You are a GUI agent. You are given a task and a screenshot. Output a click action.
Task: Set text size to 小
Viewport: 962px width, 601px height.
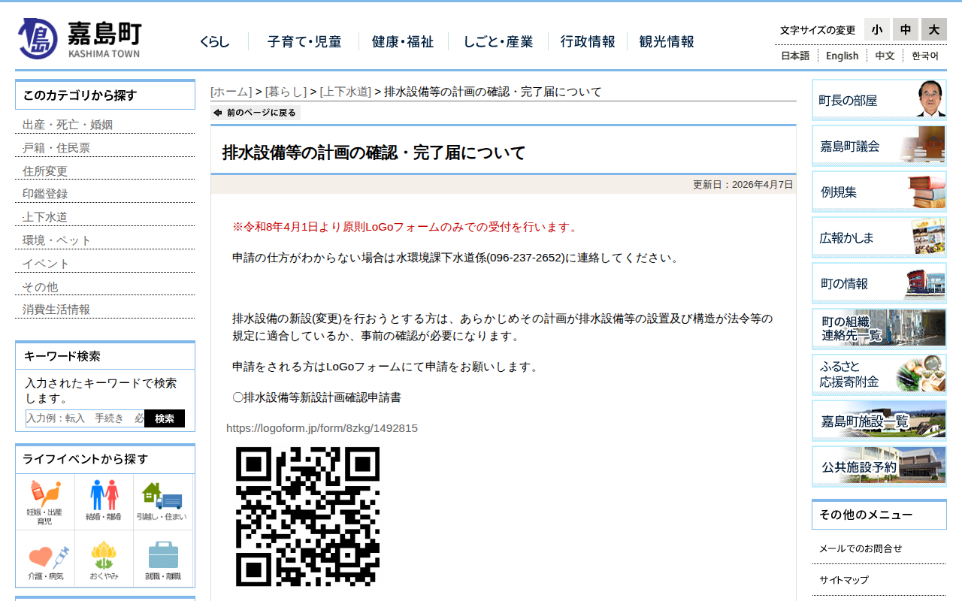[x=877, y=29]
